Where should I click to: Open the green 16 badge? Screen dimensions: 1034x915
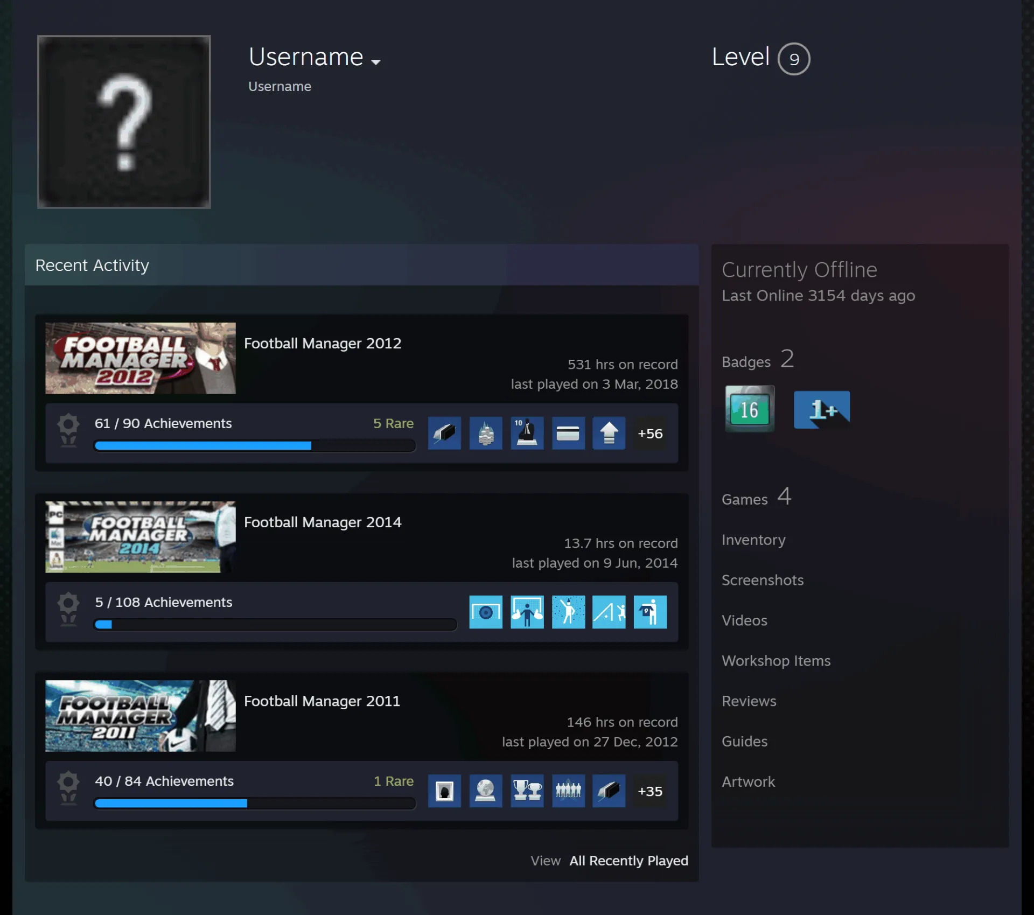pos(750,409)
